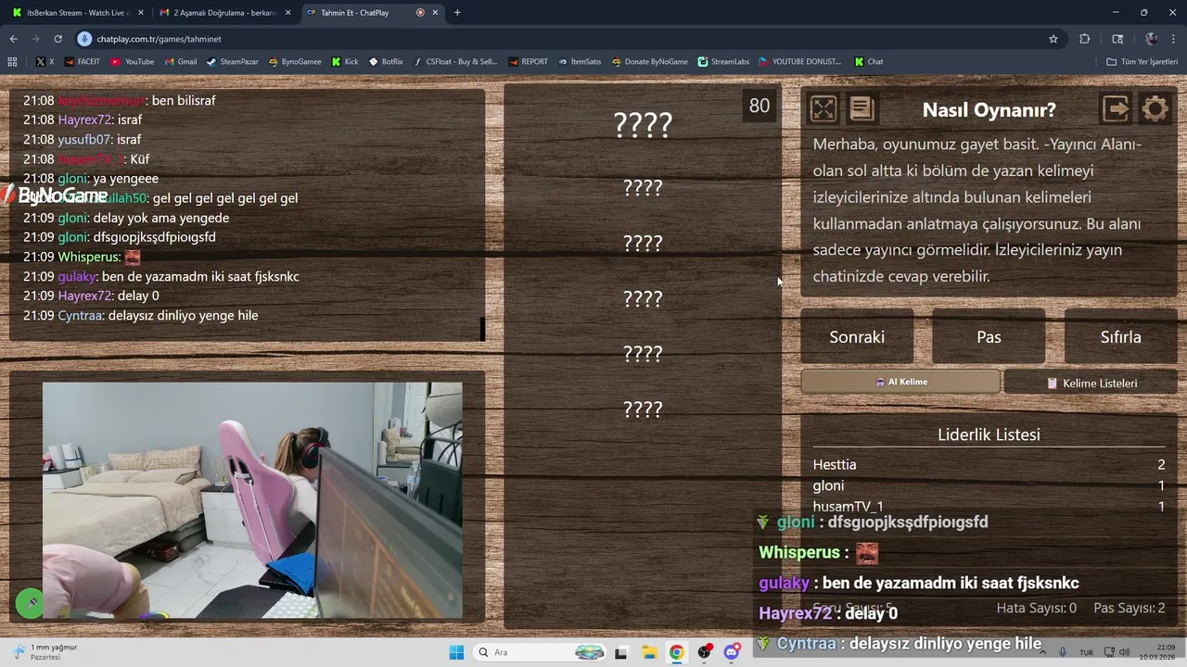The height and width of the screenshot is (667, 1187).
Task: Click the 80 countdown timer
Action: [759, 106]
